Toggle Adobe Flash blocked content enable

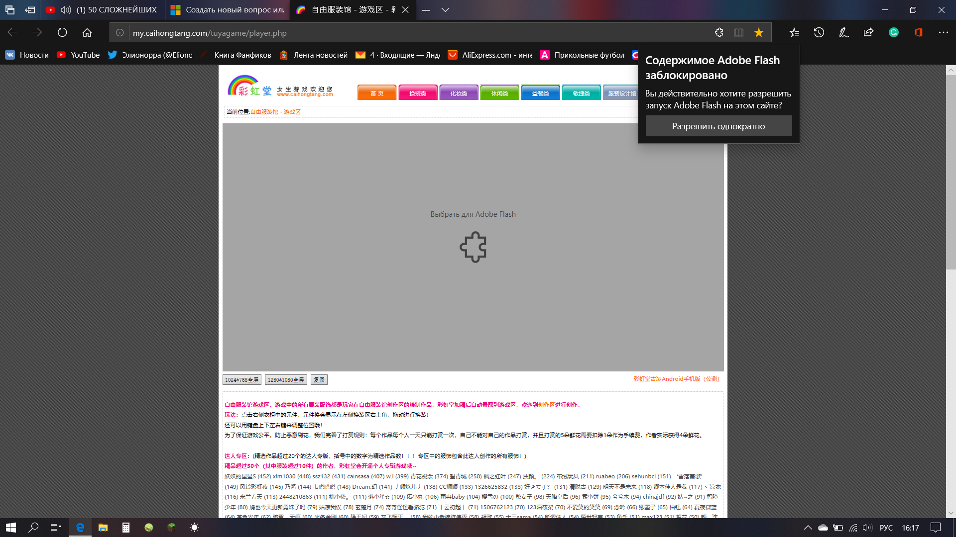coord(718,125)
